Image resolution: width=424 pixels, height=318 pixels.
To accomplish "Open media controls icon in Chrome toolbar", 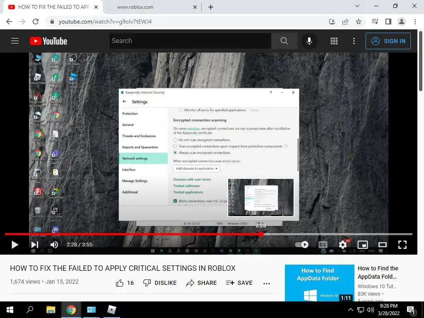I will coord(375,22).
